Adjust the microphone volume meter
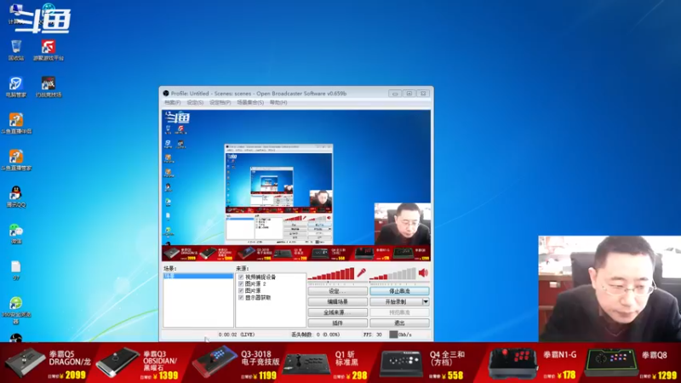Viewport: 681px width, 383px height. click(x=331, y=273)
